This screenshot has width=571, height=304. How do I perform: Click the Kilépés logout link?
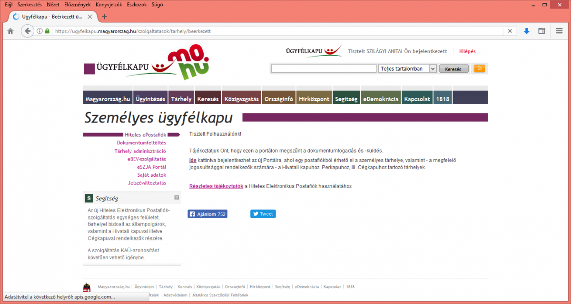467,51
